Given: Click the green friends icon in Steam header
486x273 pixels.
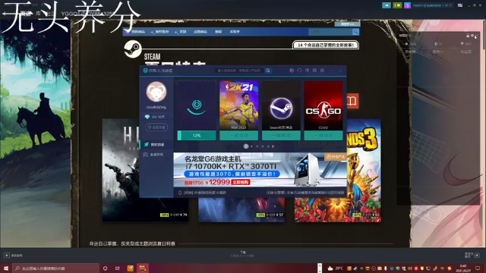Looking at the screenshot, I should [x=397, y=5].
